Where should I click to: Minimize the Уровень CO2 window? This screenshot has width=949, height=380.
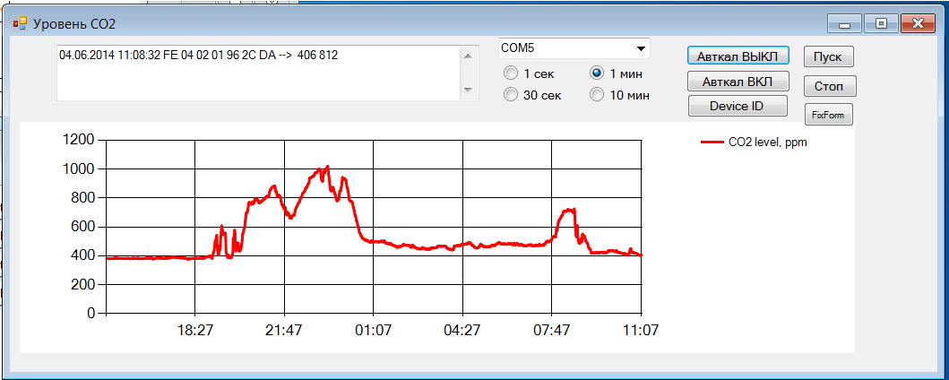(x=845, y=23)
